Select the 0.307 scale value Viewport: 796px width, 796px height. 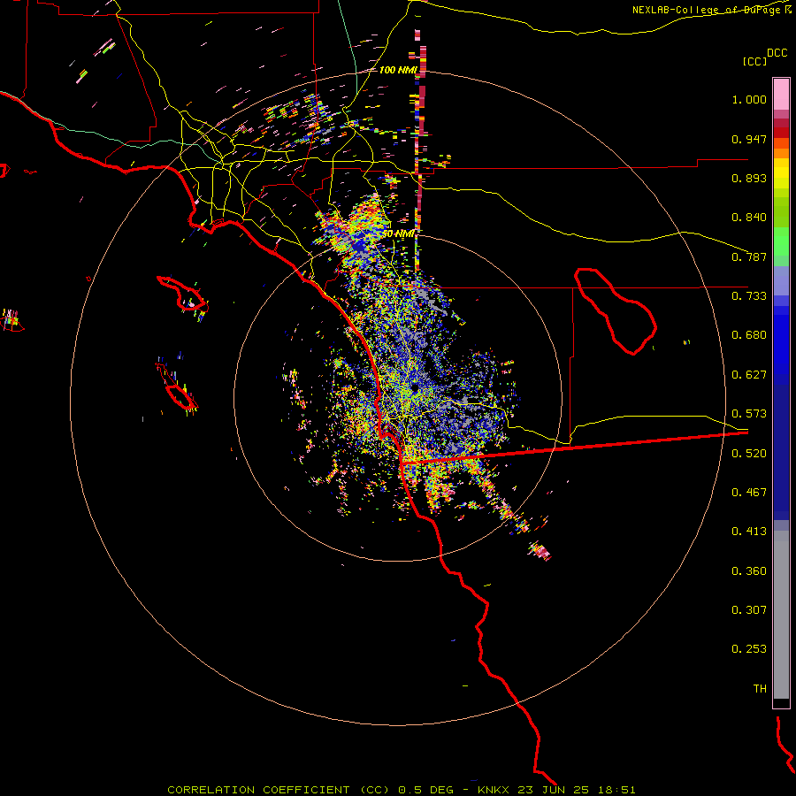749,610
